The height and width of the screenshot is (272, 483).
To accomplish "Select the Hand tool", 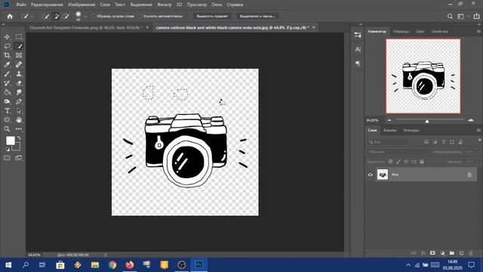I will click(x=19, y=120).
